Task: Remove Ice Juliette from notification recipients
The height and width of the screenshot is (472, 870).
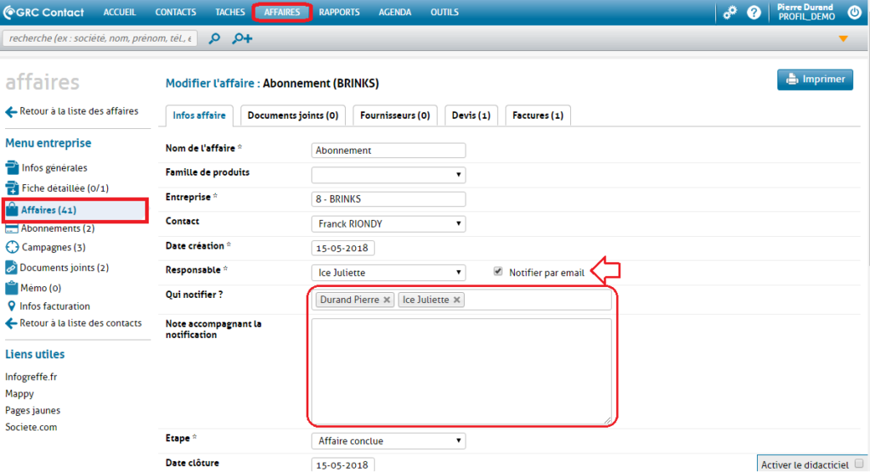Action: pyautogui.click(x=457, y=300)
